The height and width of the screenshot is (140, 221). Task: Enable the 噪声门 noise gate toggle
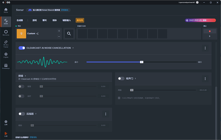pos(121,78)
